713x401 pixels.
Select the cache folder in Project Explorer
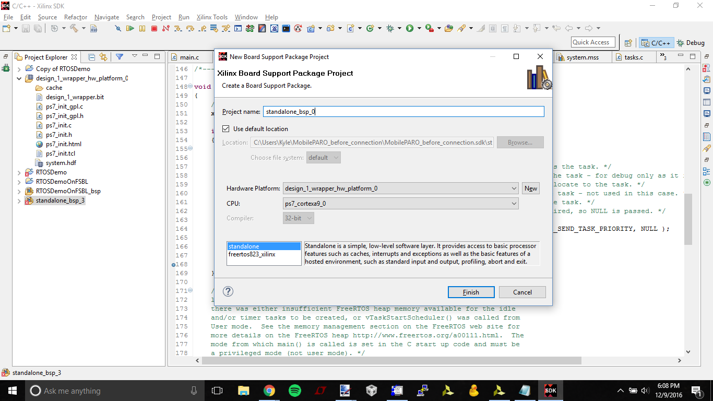(x=54, y=88)
